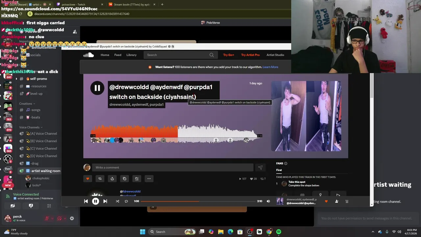Open share options with the share icon
This screenshot has width=421, height=237.
pyautogui.click(x=112, y=178)
